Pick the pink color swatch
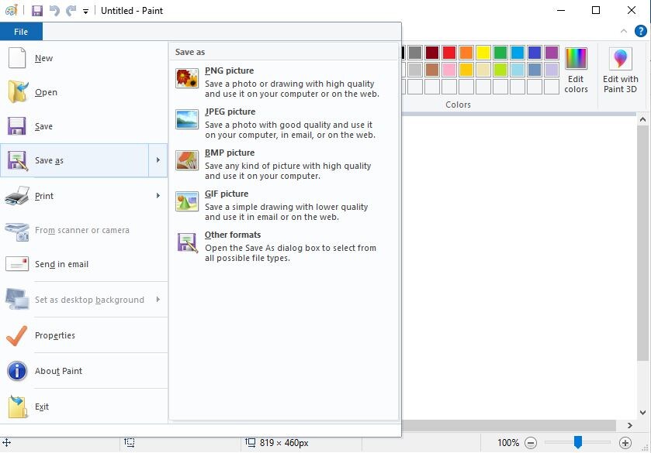Screen dimensions: 651x453 449,70
